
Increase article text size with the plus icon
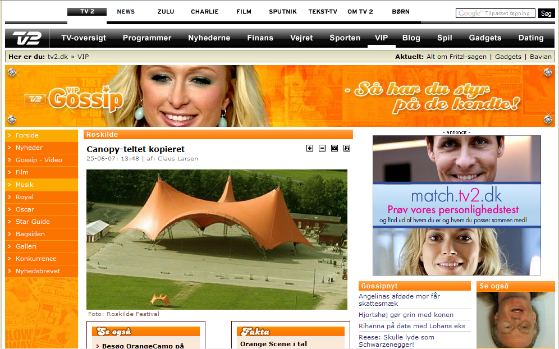coord(310,148)
